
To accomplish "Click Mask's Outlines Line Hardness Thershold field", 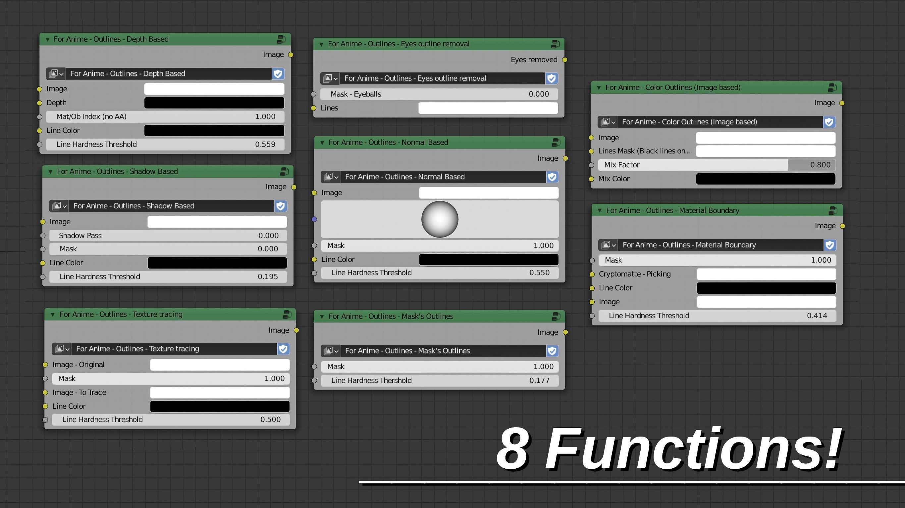I will tap(440, 380).
